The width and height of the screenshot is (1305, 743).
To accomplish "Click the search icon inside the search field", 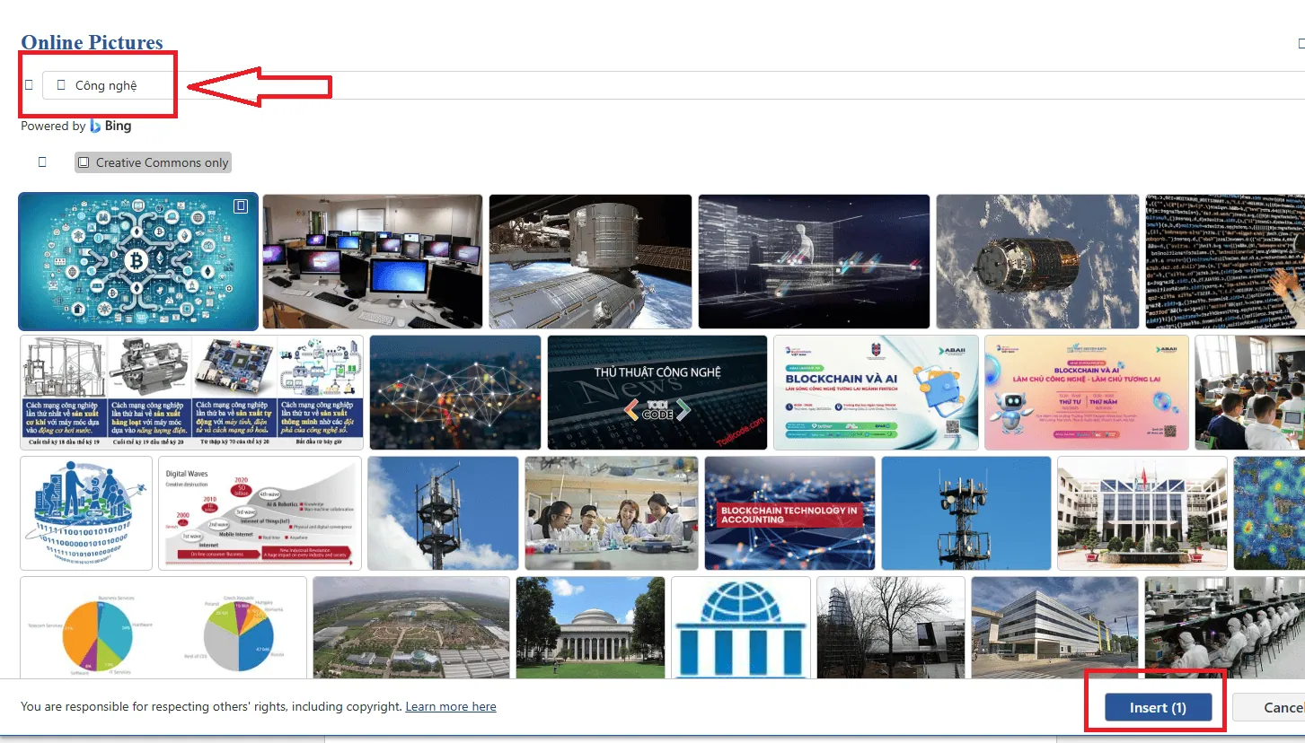I will (61, 85).
